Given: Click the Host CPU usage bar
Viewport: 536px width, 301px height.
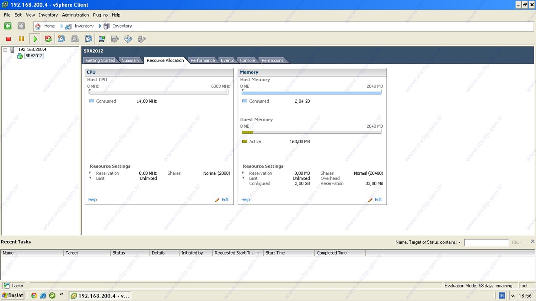Looking at the screenshot, I should 159,93.
